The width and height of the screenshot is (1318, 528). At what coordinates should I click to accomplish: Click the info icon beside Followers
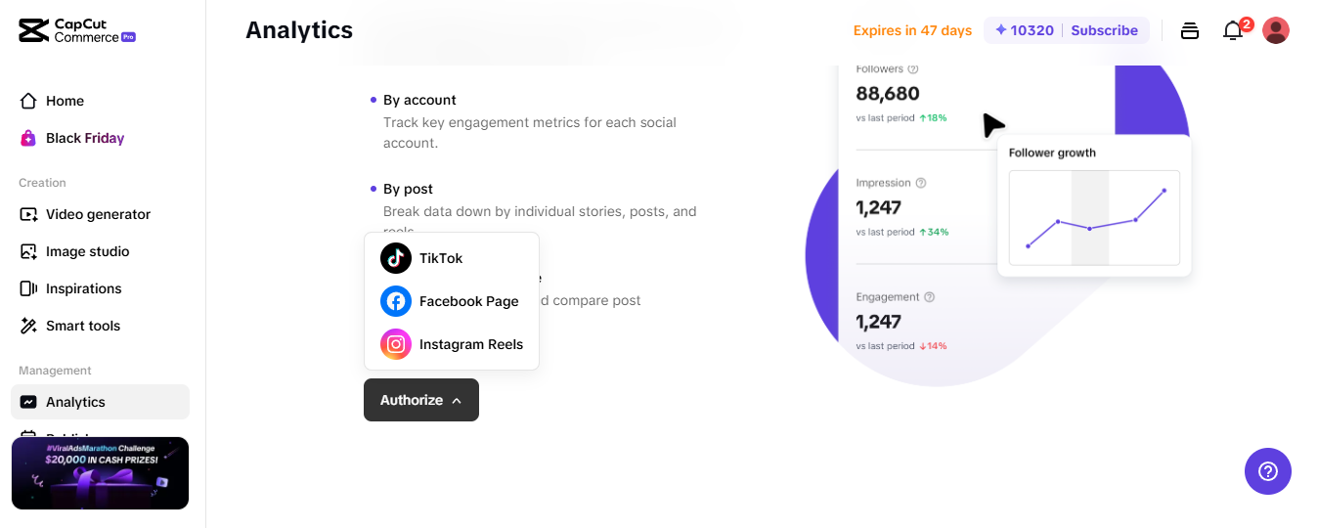coord(913,69)
